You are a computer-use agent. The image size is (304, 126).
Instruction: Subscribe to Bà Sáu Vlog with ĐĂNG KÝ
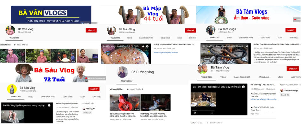coord(94,89)
